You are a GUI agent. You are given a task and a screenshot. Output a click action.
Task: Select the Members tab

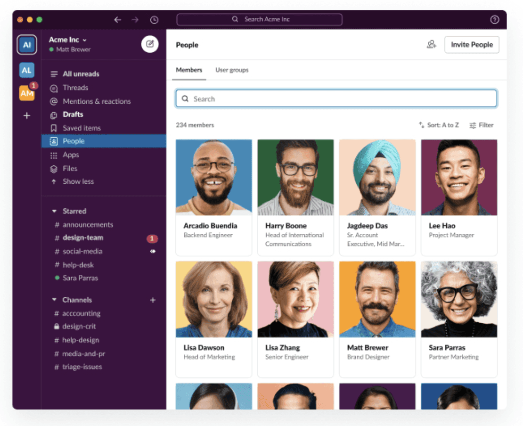189,70
